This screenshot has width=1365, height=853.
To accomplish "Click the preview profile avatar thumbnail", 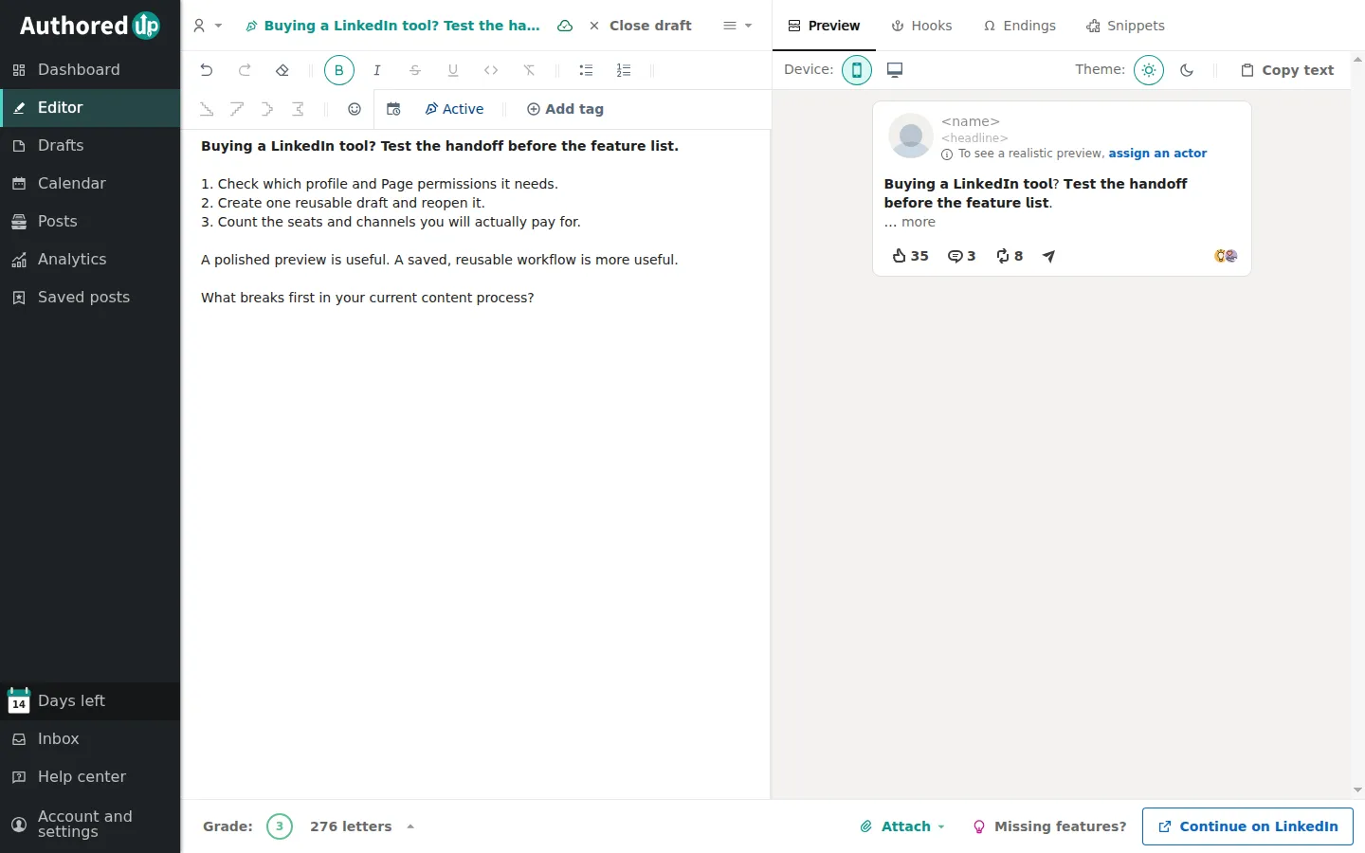I will (x=911, y=136).
